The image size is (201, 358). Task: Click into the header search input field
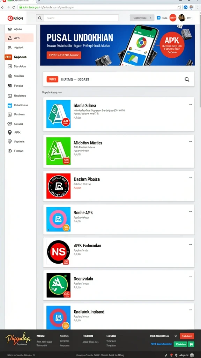(81, 18)
